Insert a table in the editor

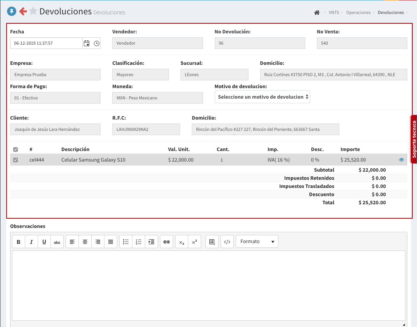pyautogui.click(x=212, y=242)
